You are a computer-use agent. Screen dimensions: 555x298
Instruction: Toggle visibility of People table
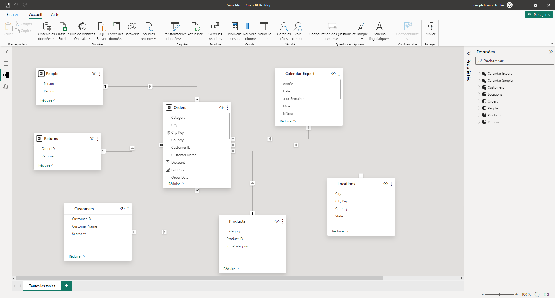pyautogui.click(x=94, y=74)
